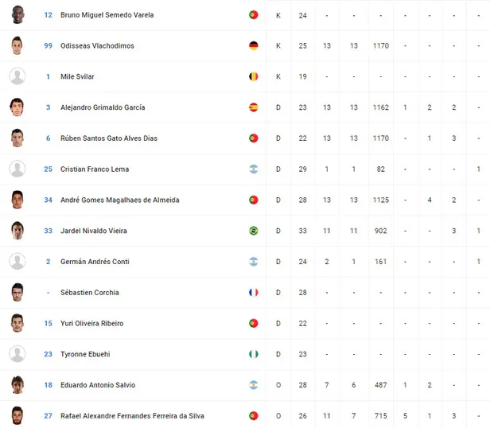The image size is (490, 428).
Task: Click the Spanish flag for Alejandro Grimaldo García
Action: [254, 107]
